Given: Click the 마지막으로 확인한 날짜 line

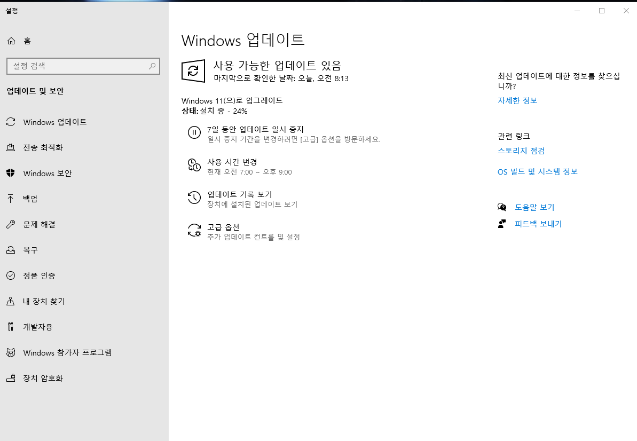Looking at the screenshot, I should coord(281,78).
